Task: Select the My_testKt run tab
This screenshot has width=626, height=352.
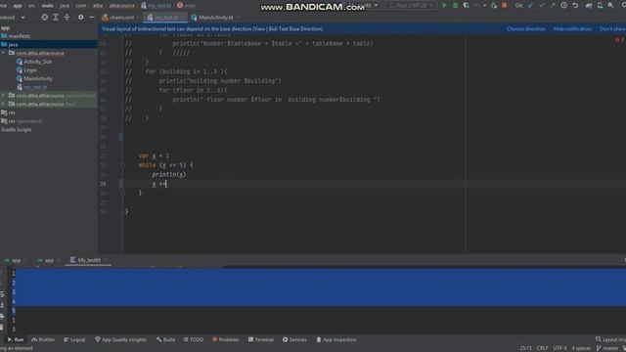Action: [x=89, y=260]
